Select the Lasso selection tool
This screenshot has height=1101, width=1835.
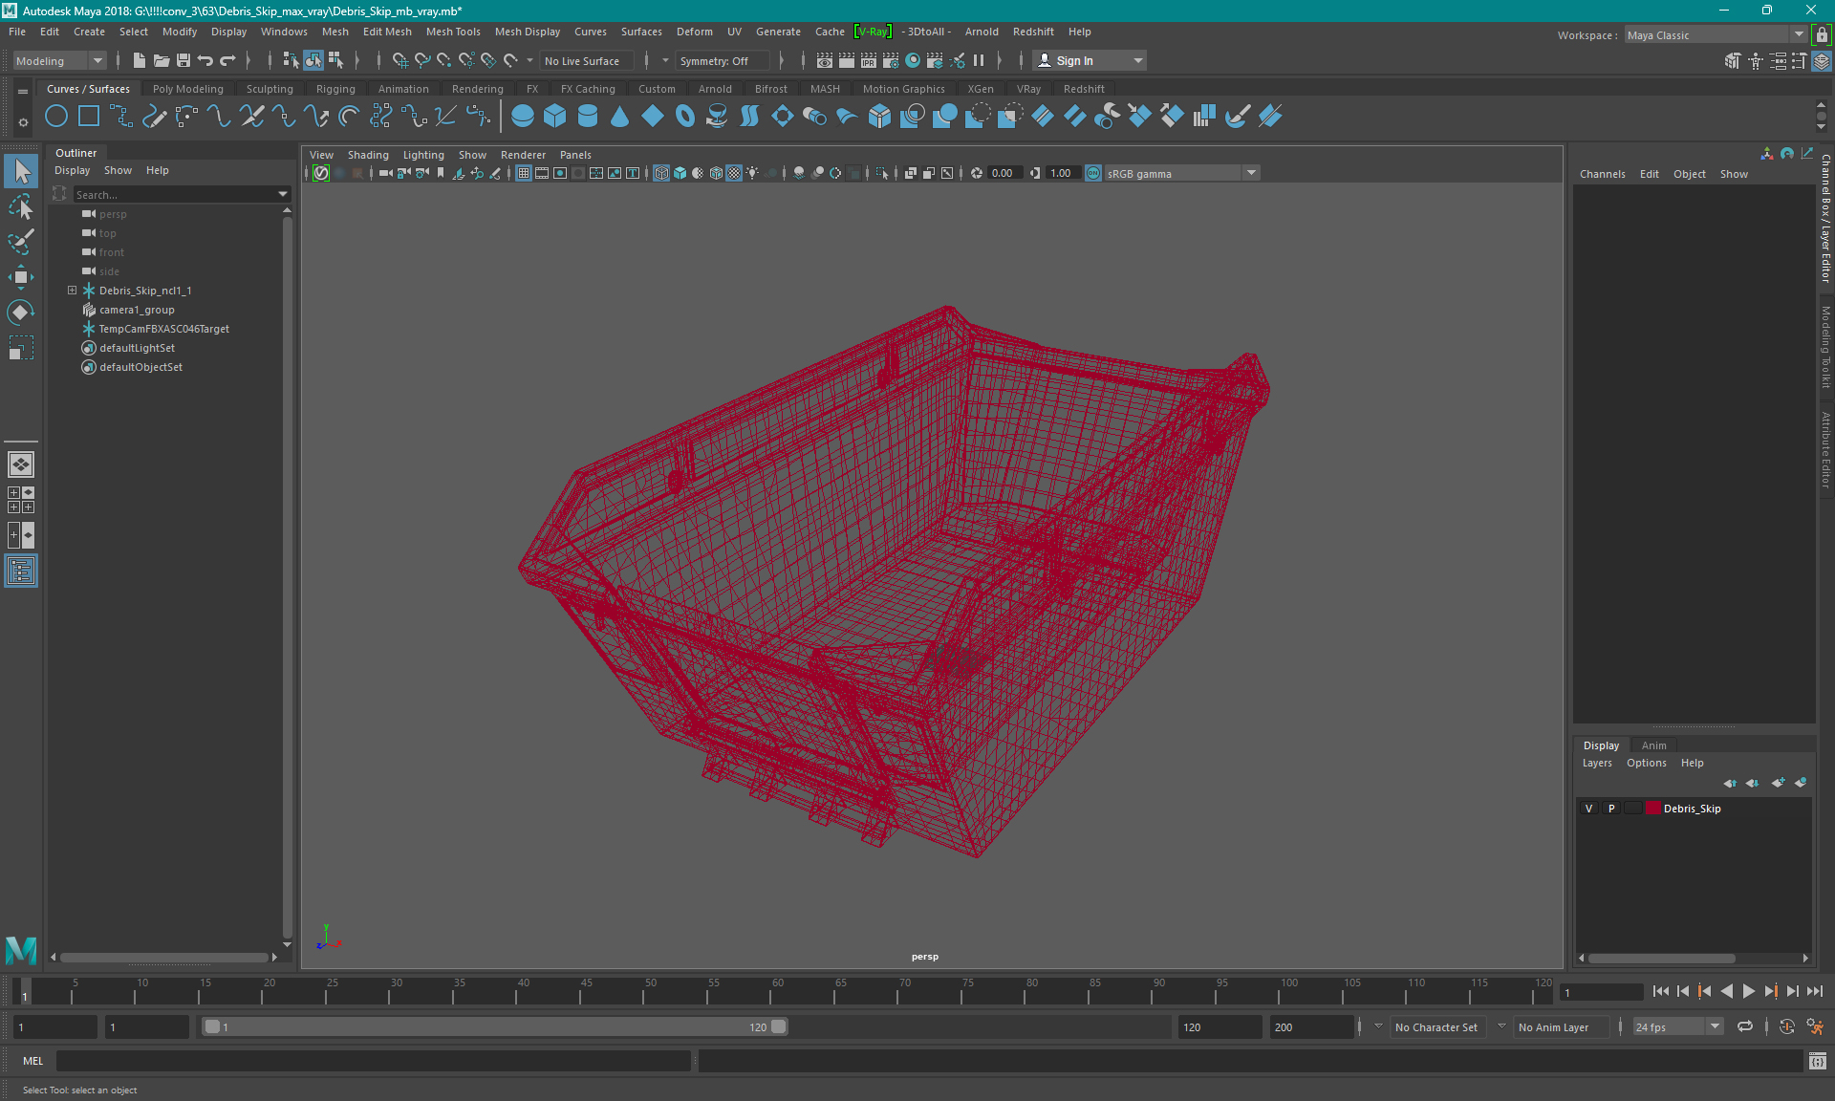click(x=21, y=206)
